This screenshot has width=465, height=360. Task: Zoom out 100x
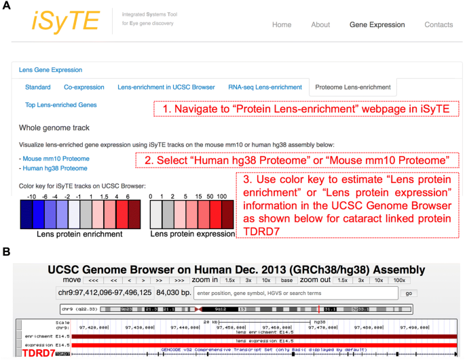tap(399, 280)
